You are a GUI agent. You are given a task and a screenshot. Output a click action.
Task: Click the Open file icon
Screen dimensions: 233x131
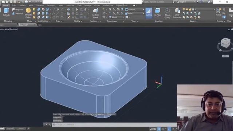point(7,2)
